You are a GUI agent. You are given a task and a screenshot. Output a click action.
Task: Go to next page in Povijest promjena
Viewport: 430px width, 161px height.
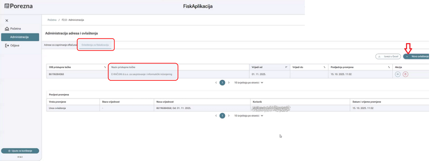pos(229,116)
